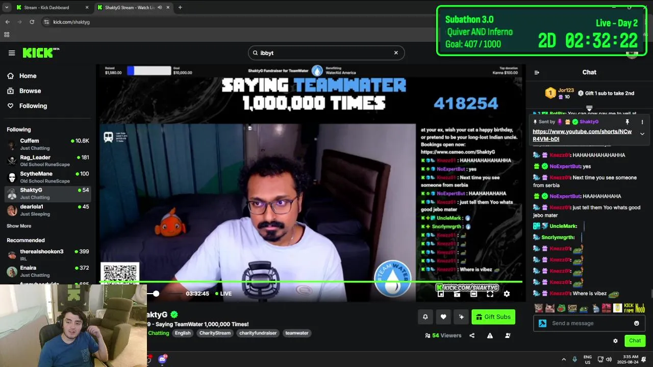Collapse the chat panel icon
This screenshot has width=653, height=367.
537,72
